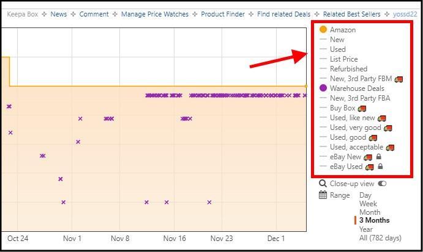Image resolution: width=423 pixels, height=252 pixels.
Task: Click the Nov 16 axis label
Action: coord(174,239)
